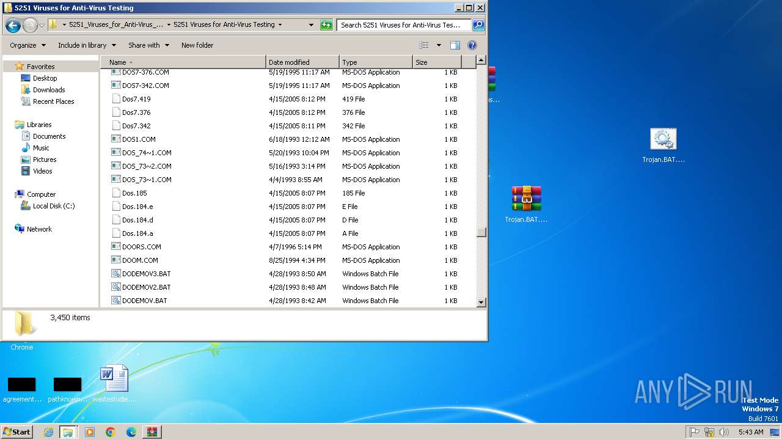
Task: Click the volume speaker tray icon
Action: (x=724, y=432)
